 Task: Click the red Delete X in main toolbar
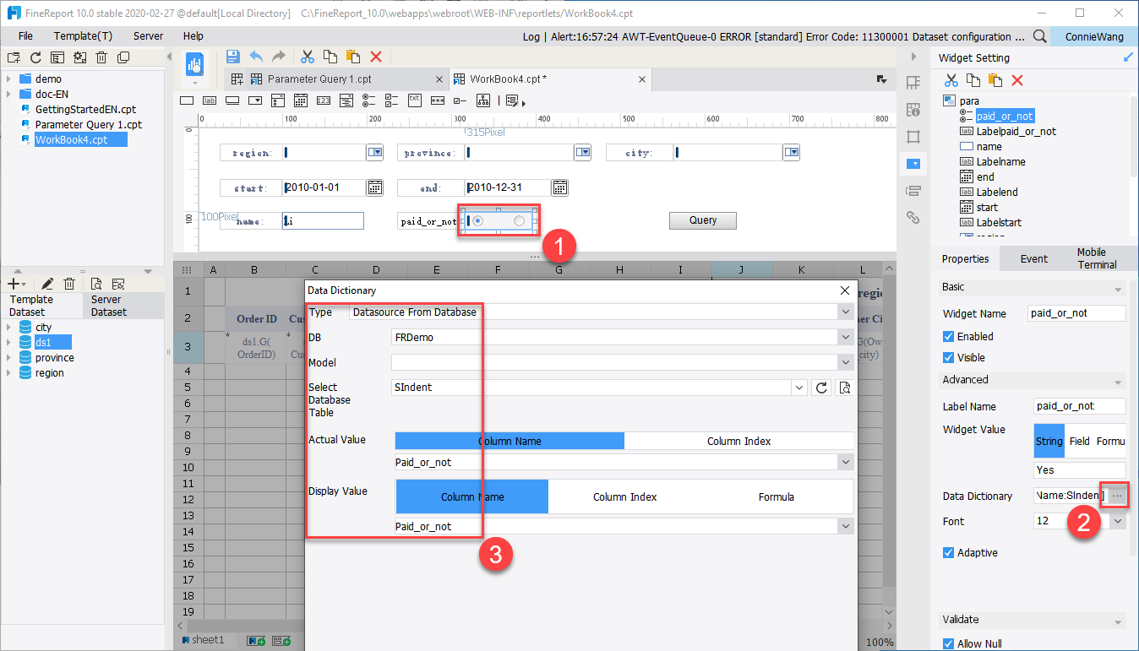[x=376, y=57]
